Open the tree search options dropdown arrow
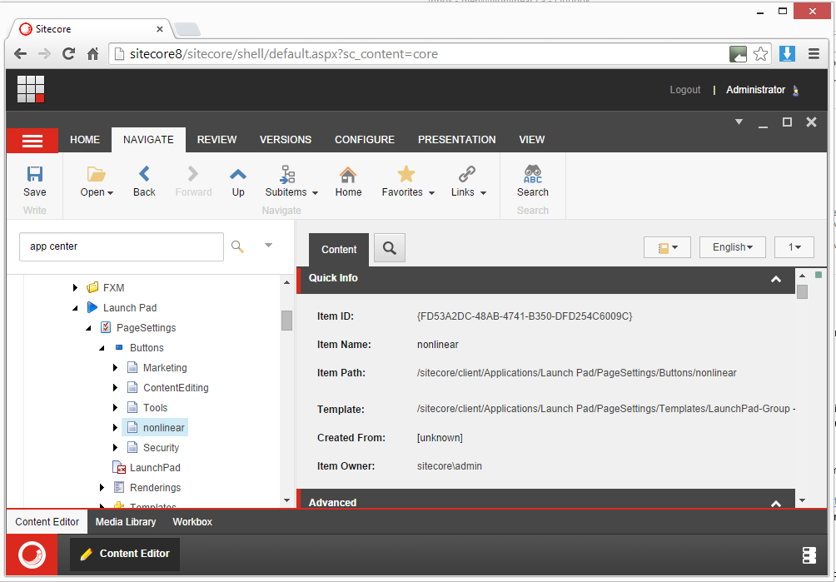Screen dimensions: 836x582 (269, 245)
